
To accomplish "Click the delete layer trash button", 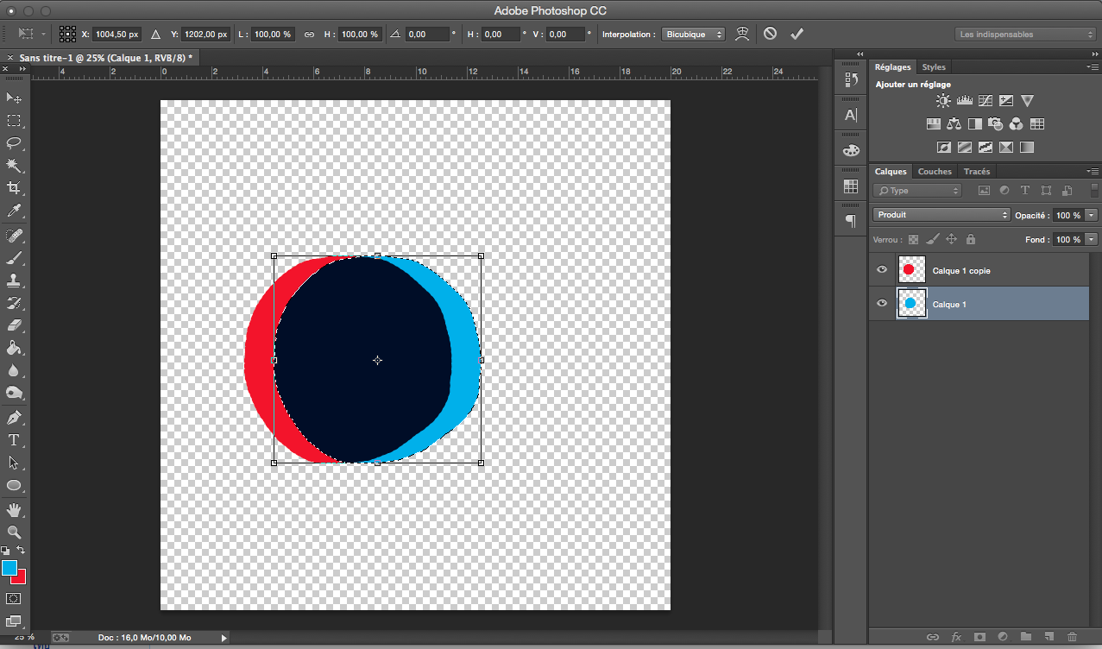I will [x=1072, y=637].
